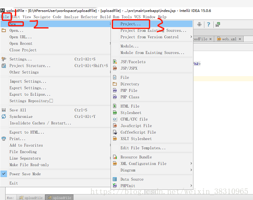Toggle Power Save Mode checkmark
This screenshot has width=253, height=200.
[x=4, y=174]
